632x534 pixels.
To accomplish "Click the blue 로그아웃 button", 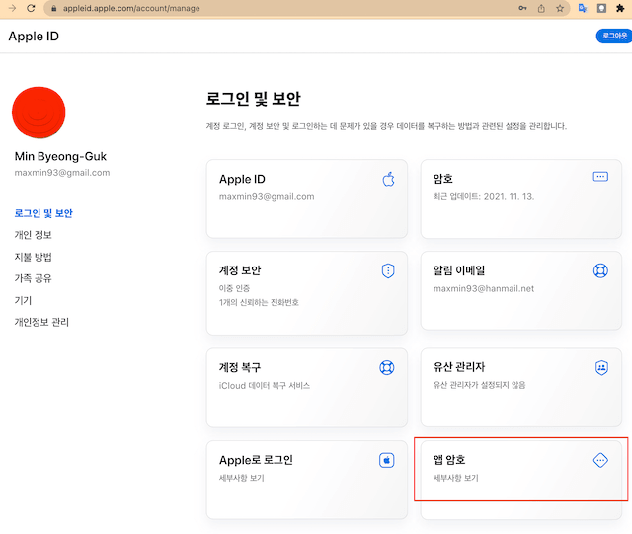I will (614, 36).
